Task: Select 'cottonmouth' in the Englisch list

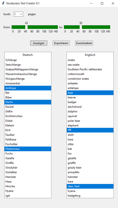Action: click(90, 74)
